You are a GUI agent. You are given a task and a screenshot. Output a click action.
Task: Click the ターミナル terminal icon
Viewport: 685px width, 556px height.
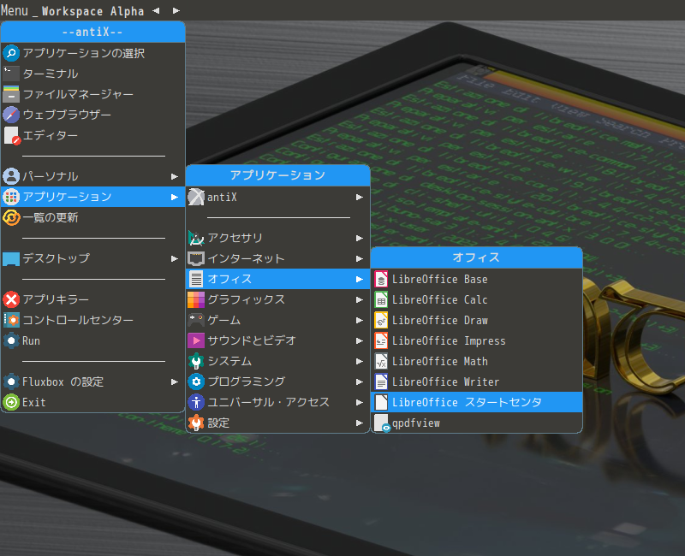point(11,74)
